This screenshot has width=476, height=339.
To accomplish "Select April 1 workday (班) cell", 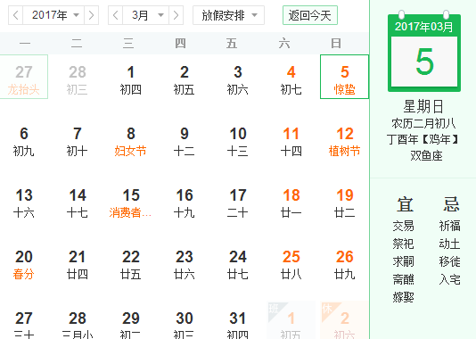I will click(x=291, y=320).
